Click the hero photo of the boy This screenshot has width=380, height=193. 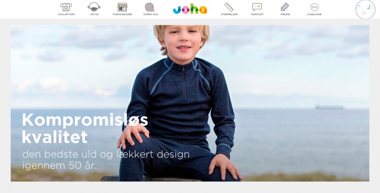coord(190,103)
